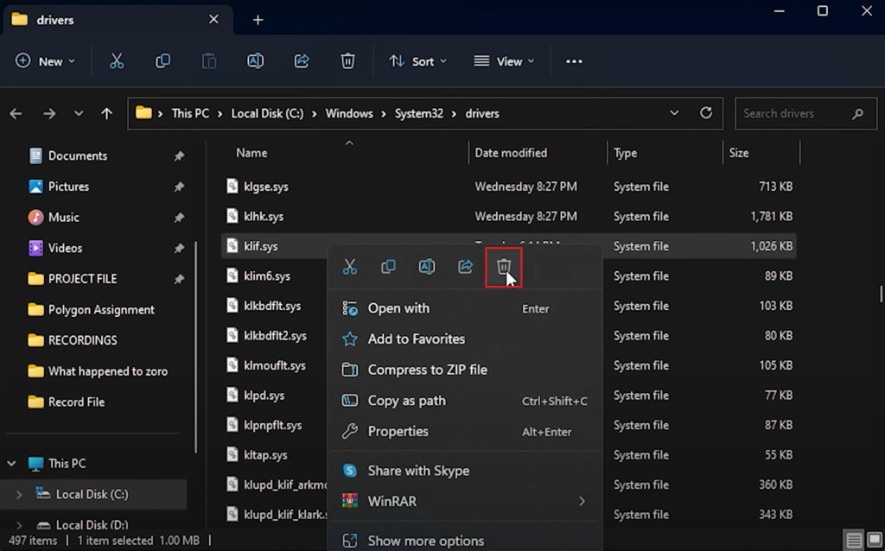Image resolution: width=885 pixels, height=551 pixels.
Task: Select Properties from the context menu
Action: coord(398,431)
